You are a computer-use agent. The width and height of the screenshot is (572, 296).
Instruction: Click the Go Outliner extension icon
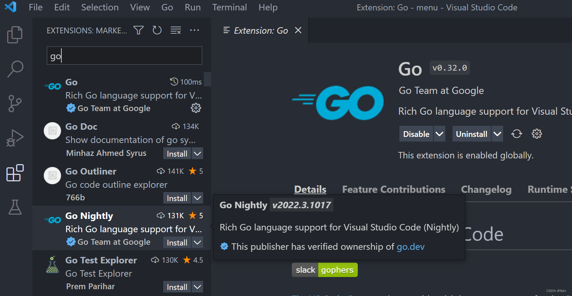(x=52, y=176)
